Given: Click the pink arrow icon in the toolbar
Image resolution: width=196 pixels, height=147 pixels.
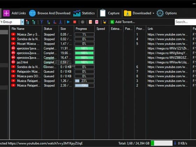Looking at the screenshot, I should [x=97, y=22].
